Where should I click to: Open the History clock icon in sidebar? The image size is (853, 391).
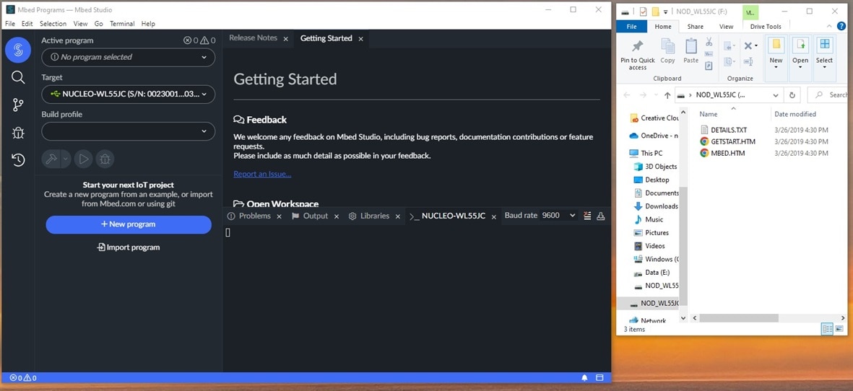pos(18,159)
